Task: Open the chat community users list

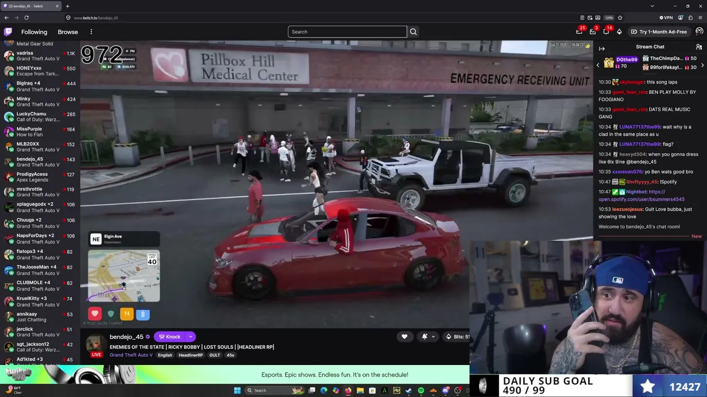Action: click(699, 47)
